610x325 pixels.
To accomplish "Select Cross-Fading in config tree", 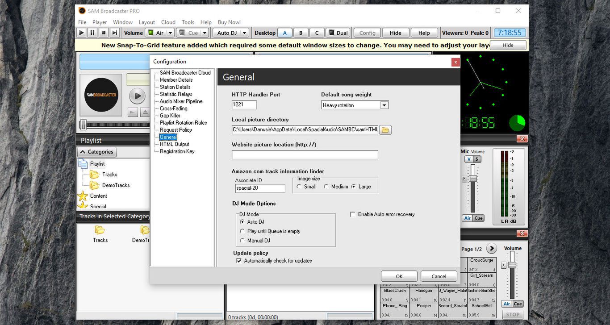I will [173, 108].
